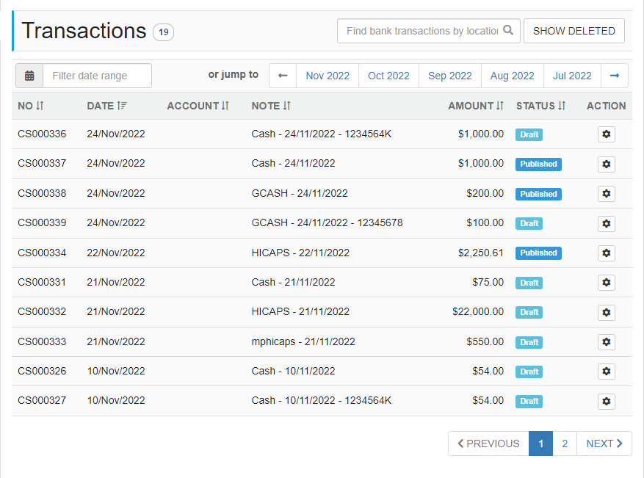The image size is (644, 478).
Task: Open the action gear for CS000336
Action: point(607,134)
